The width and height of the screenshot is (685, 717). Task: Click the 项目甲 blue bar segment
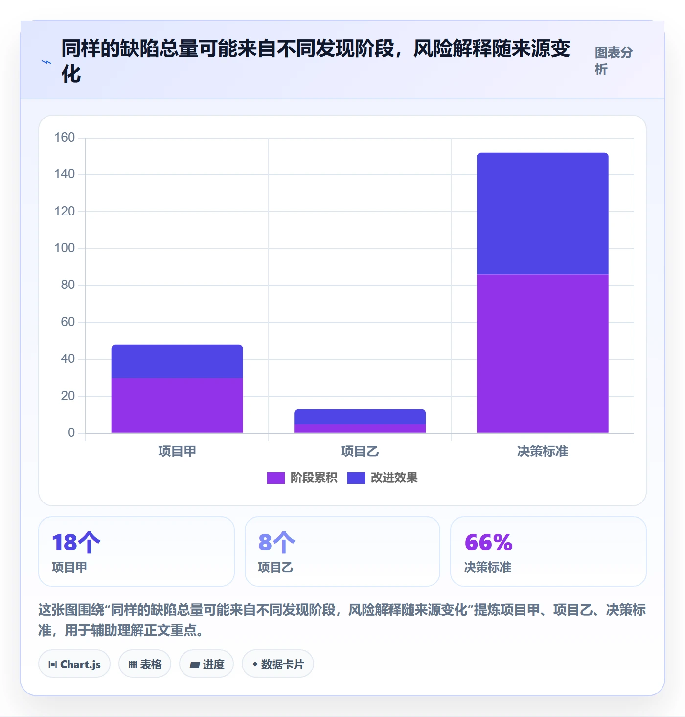coord(177,361)
